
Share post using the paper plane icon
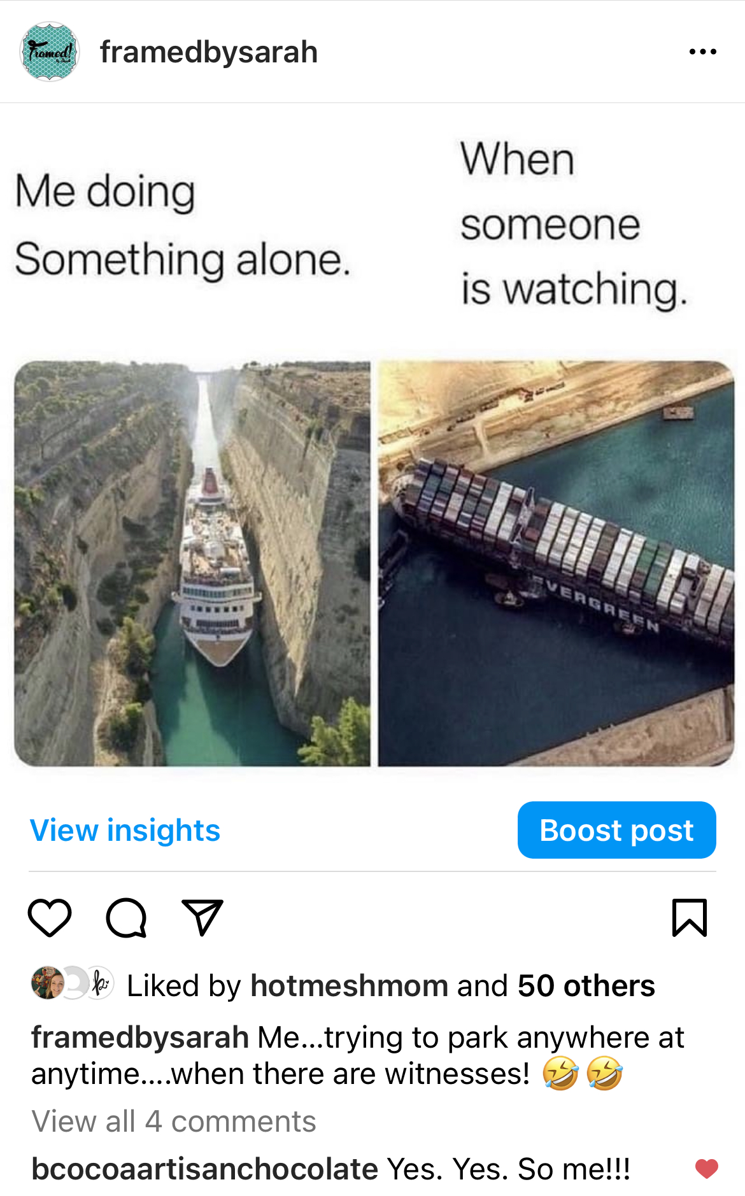(202, 917)
